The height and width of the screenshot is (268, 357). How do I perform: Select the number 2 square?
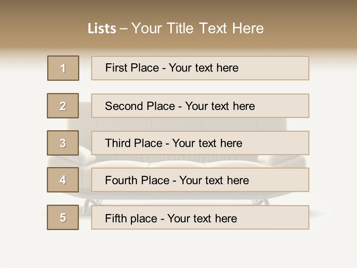click(x=63, y=106)
